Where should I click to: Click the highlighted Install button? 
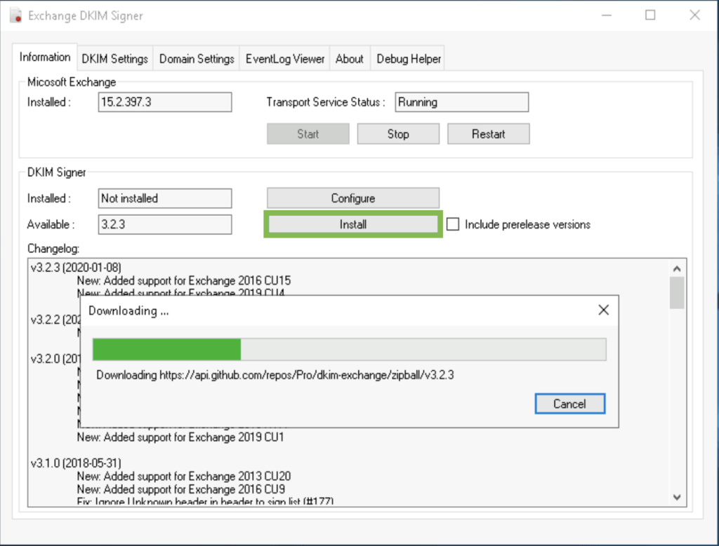pyautogui.click(x=352, y=224)
